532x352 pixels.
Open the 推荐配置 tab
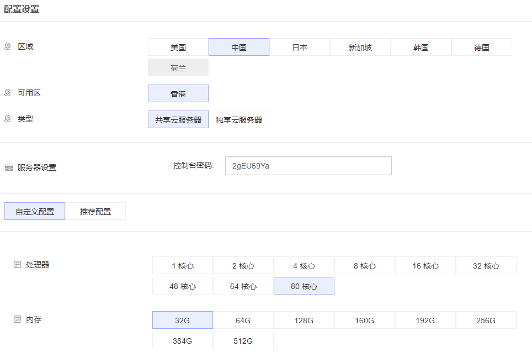pyautogui.click(x=95, y=212)
